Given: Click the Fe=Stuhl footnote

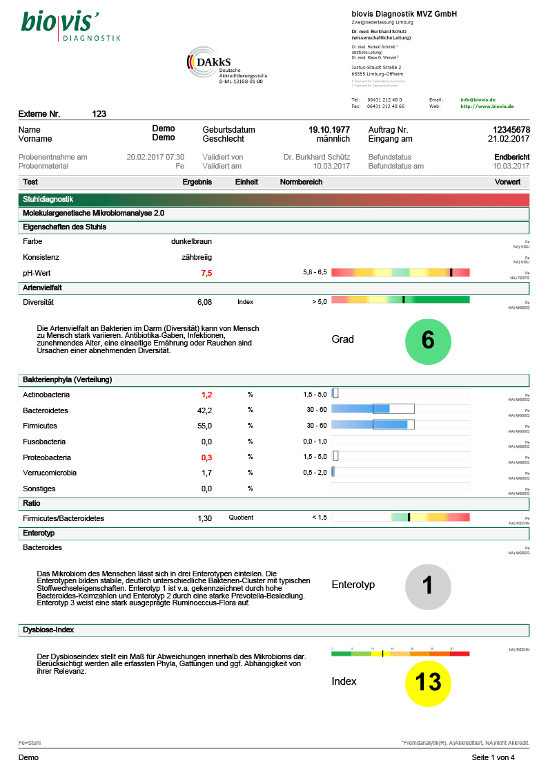Looking at the screenshot, I should point(30,744).
